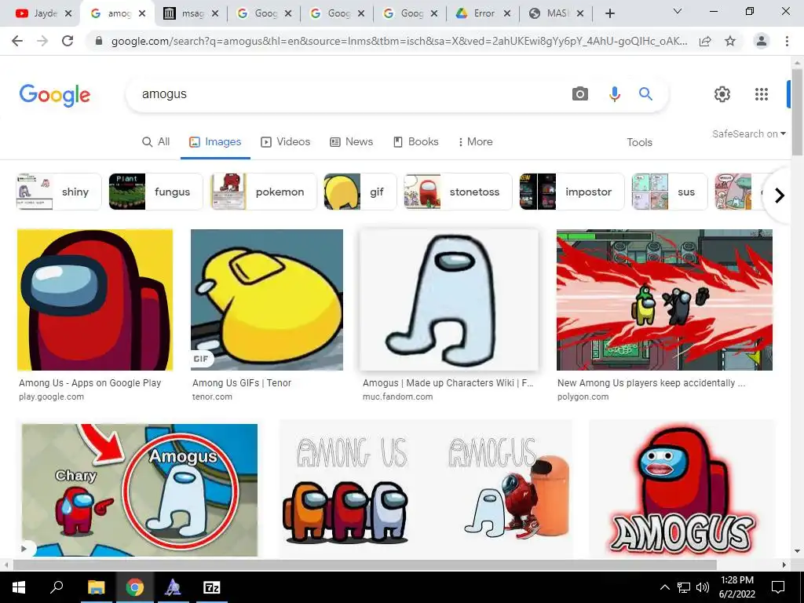This screenshot has height=603, width=804.
Task: Reload the current page
Action: click(x=68, y=41)
